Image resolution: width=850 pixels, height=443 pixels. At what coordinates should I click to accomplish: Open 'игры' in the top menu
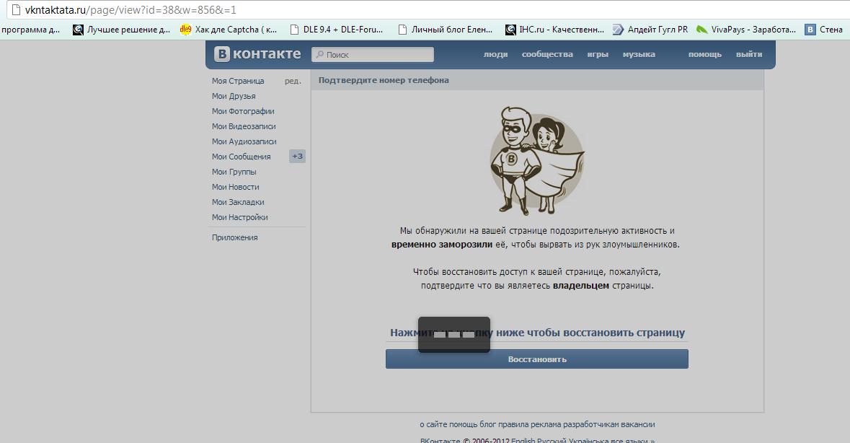[598, 54]
